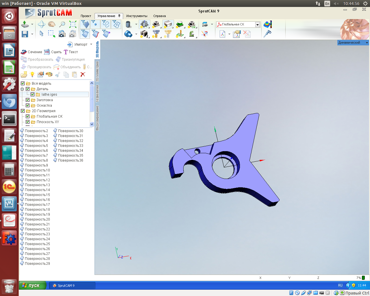Uncheck the Заготовка checkbox
The width and height of the screenshot is (370, 296).
pyautogui.click(x=28, y=100)
